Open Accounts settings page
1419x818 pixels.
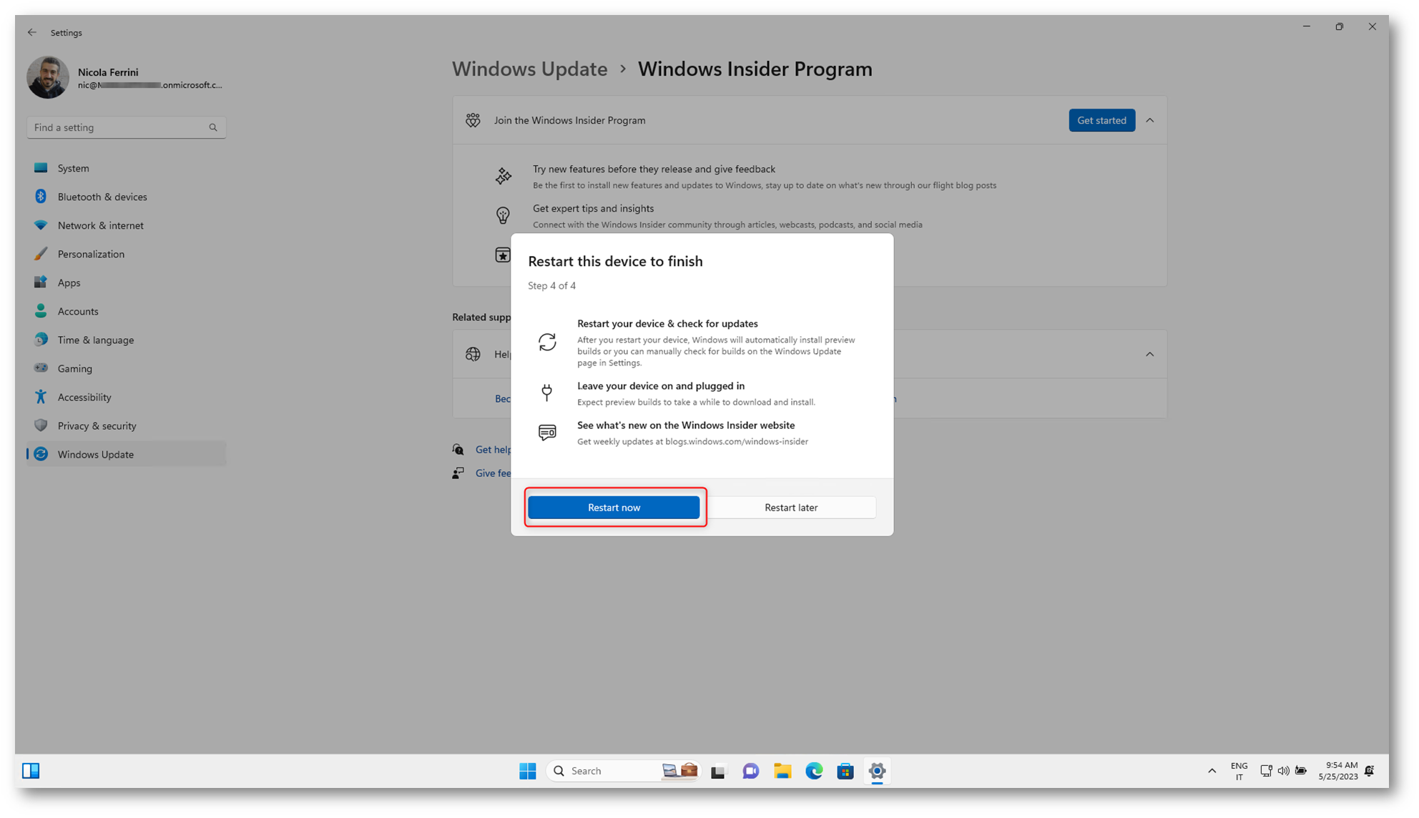[x=78, y=311]
